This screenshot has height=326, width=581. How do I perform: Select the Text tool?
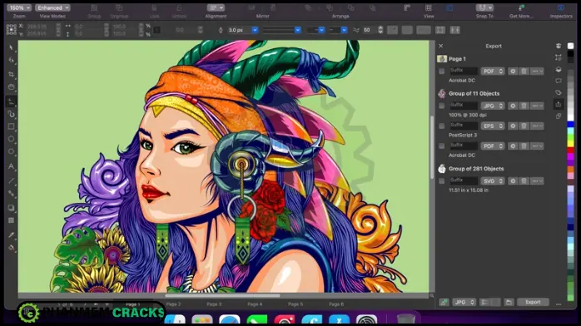(x=11, y=166)
